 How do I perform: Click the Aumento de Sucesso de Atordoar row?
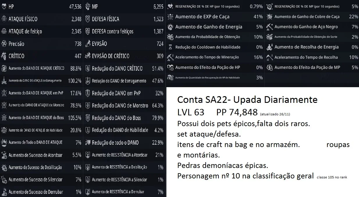(42, 155)
